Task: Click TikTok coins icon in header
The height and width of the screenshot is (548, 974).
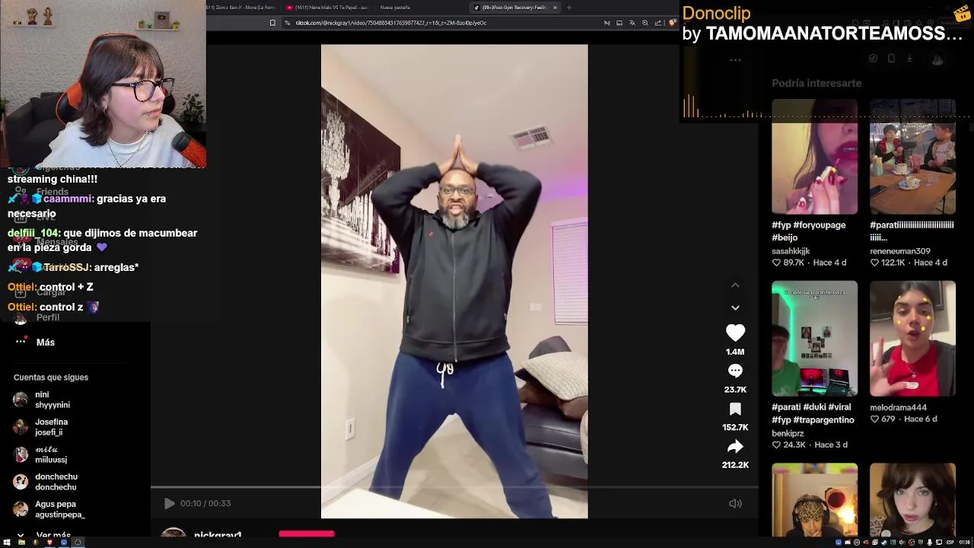Action: [873, 59]
